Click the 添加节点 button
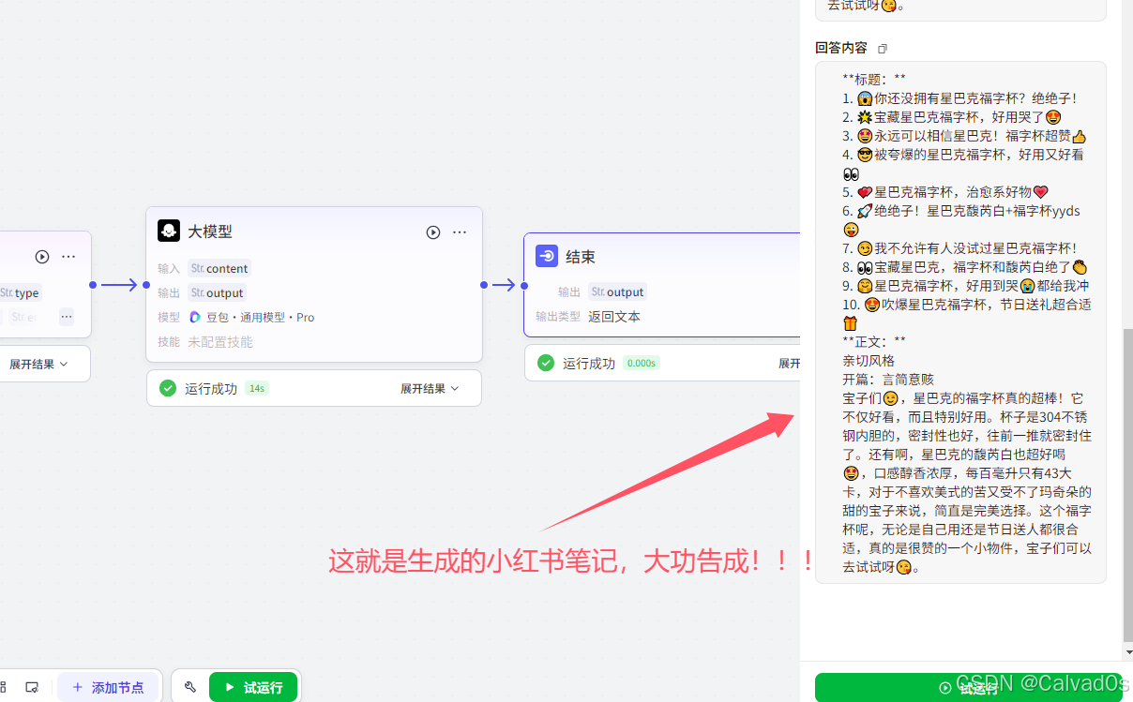 108,687
